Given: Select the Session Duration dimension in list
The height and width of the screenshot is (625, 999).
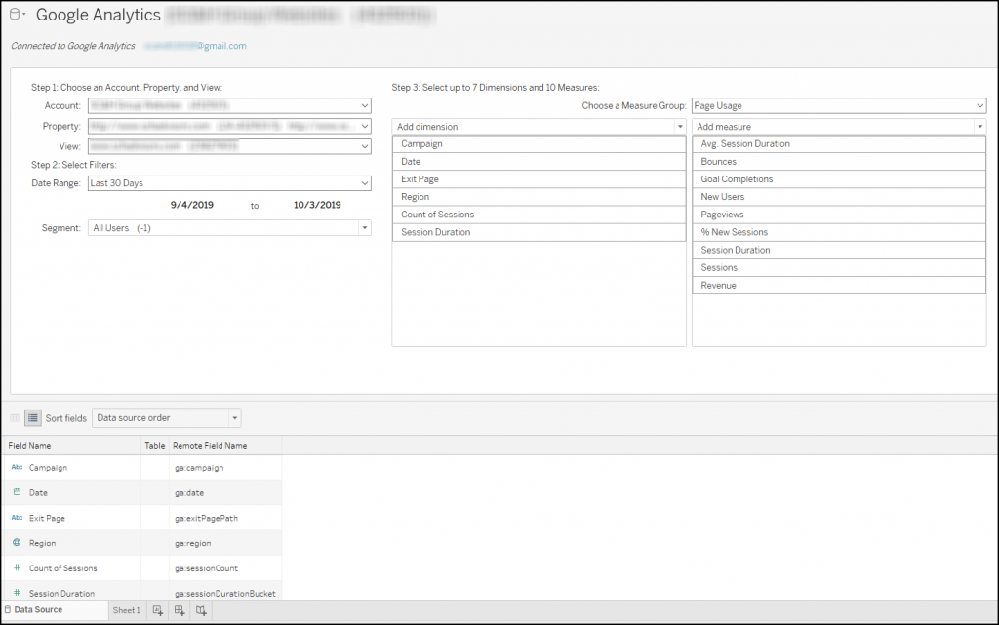Looking at the screenshot, I should [x=539, y=232].
